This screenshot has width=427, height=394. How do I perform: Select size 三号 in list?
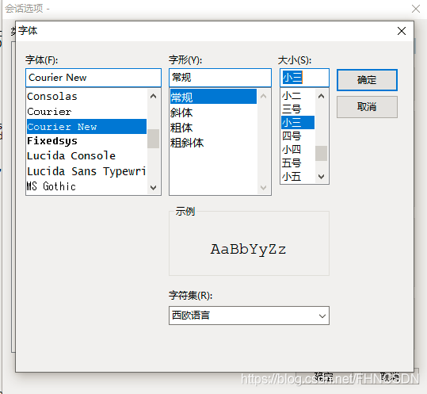coord(298,109)
